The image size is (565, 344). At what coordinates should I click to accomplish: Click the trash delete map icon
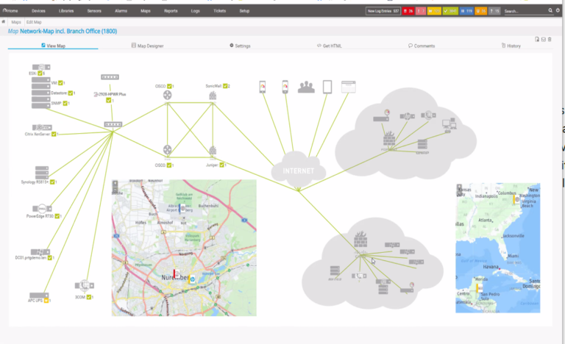pyautogui.click(x=550, y=39)
